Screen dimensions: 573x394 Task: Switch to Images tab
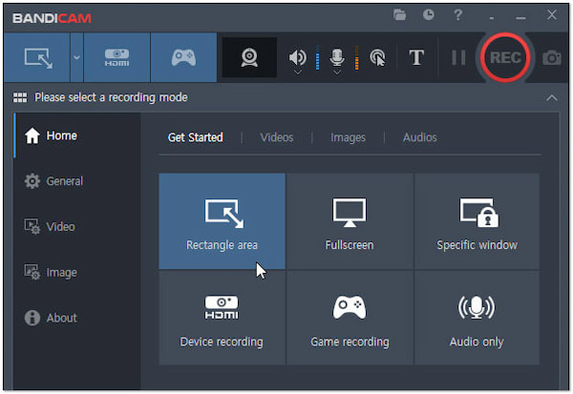pos(348,137)
